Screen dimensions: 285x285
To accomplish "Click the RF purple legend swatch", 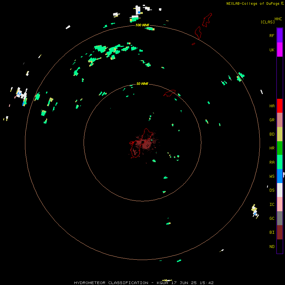I will pyautogui.click(x=280, y=35).
